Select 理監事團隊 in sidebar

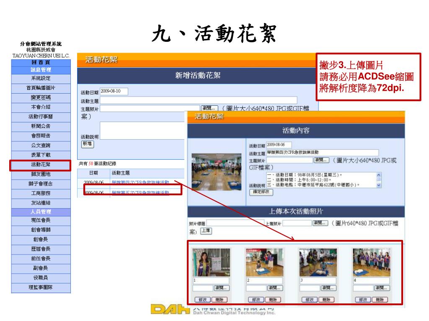click(41, 287)
